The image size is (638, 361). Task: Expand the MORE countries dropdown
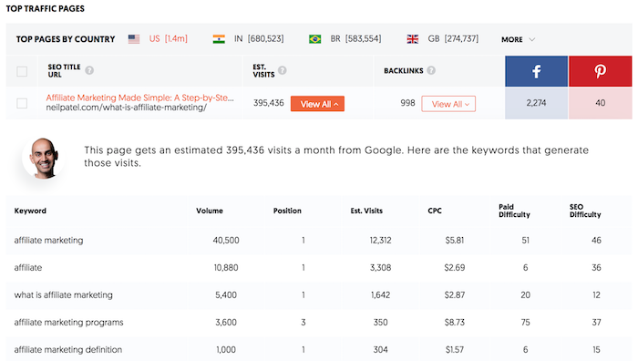tap(518, 39)
